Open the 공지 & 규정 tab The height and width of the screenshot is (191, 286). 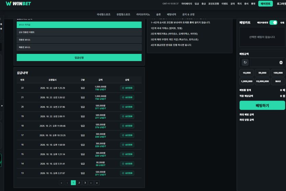[x=188, y=14]
